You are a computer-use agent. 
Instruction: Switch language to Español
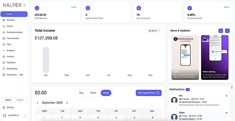click(20, 100)
